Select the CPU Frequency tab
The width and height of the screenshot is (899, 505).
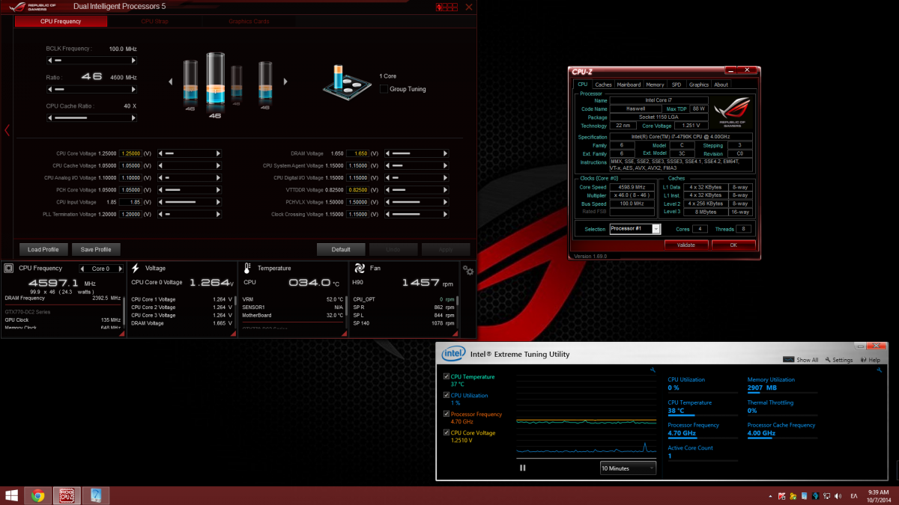[59, 22]
